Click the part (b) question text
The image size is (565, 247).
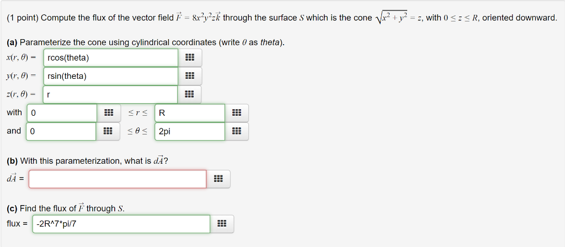[88, 160]
